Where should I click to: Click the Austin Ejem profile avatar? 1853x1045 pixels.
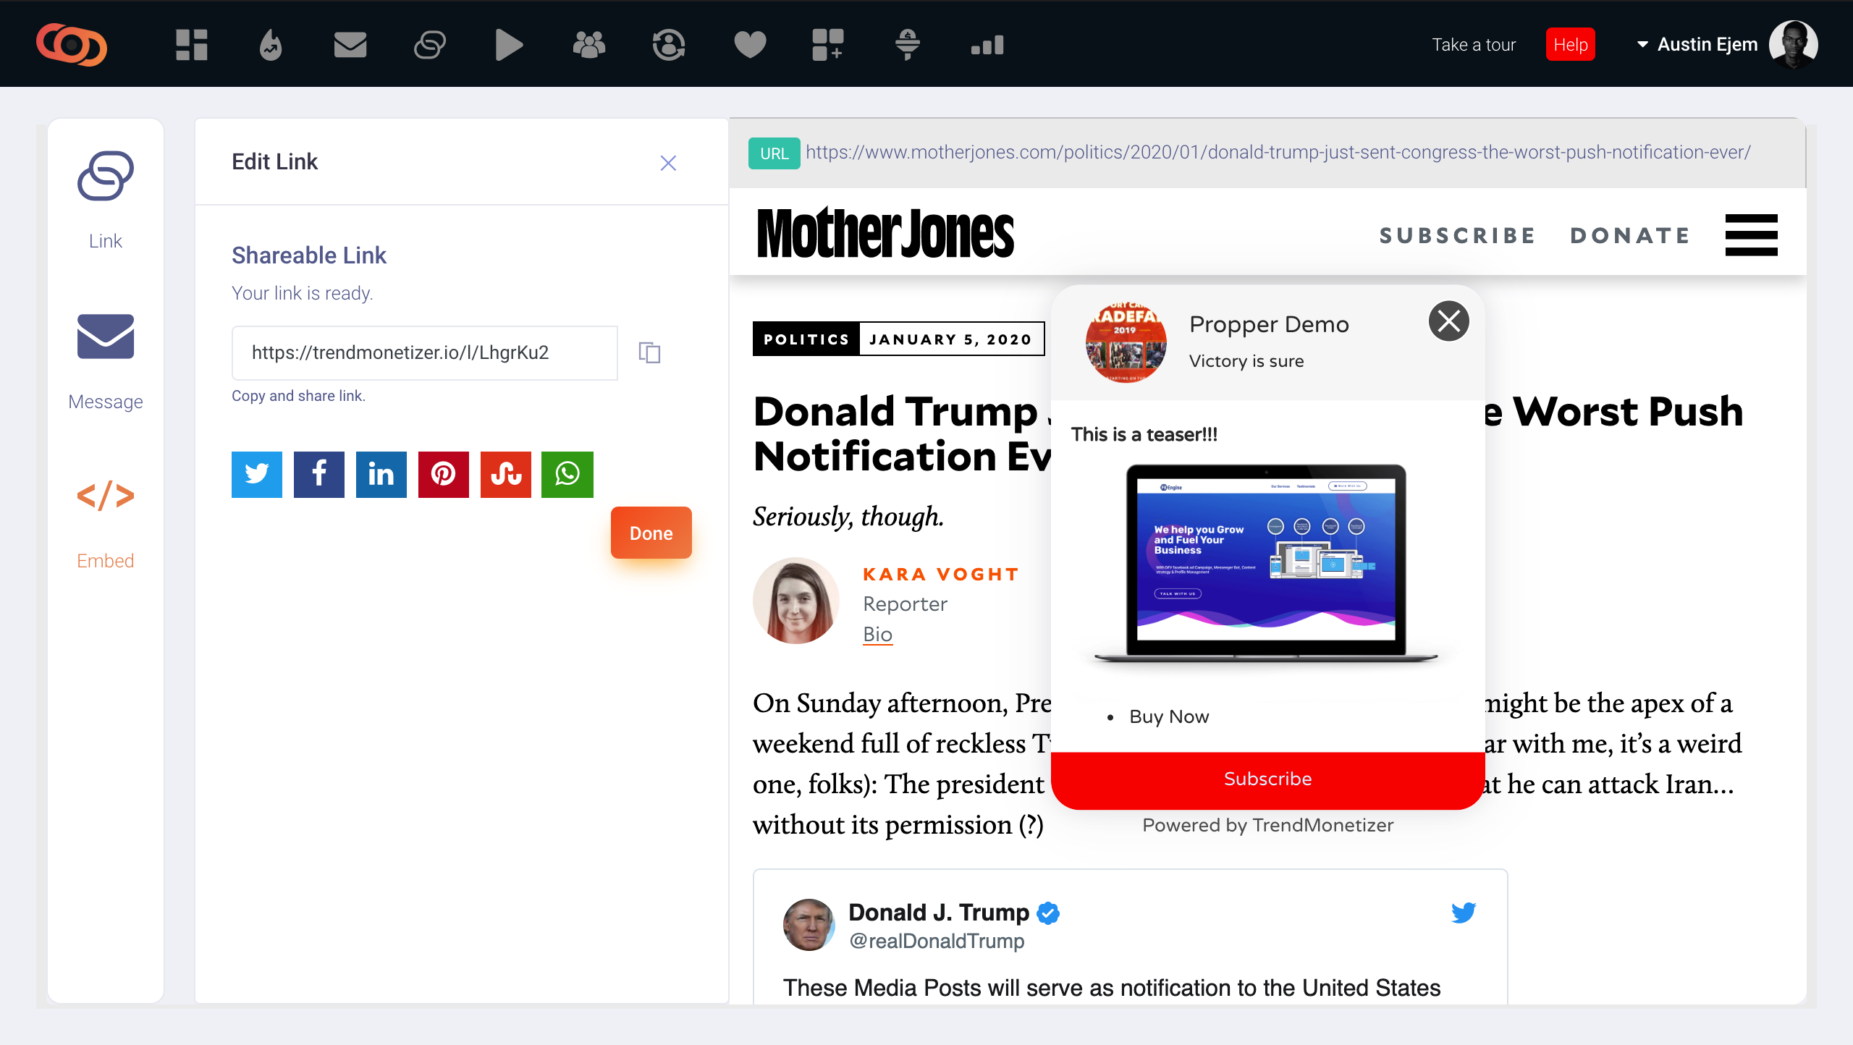(x=1794, y=45)
